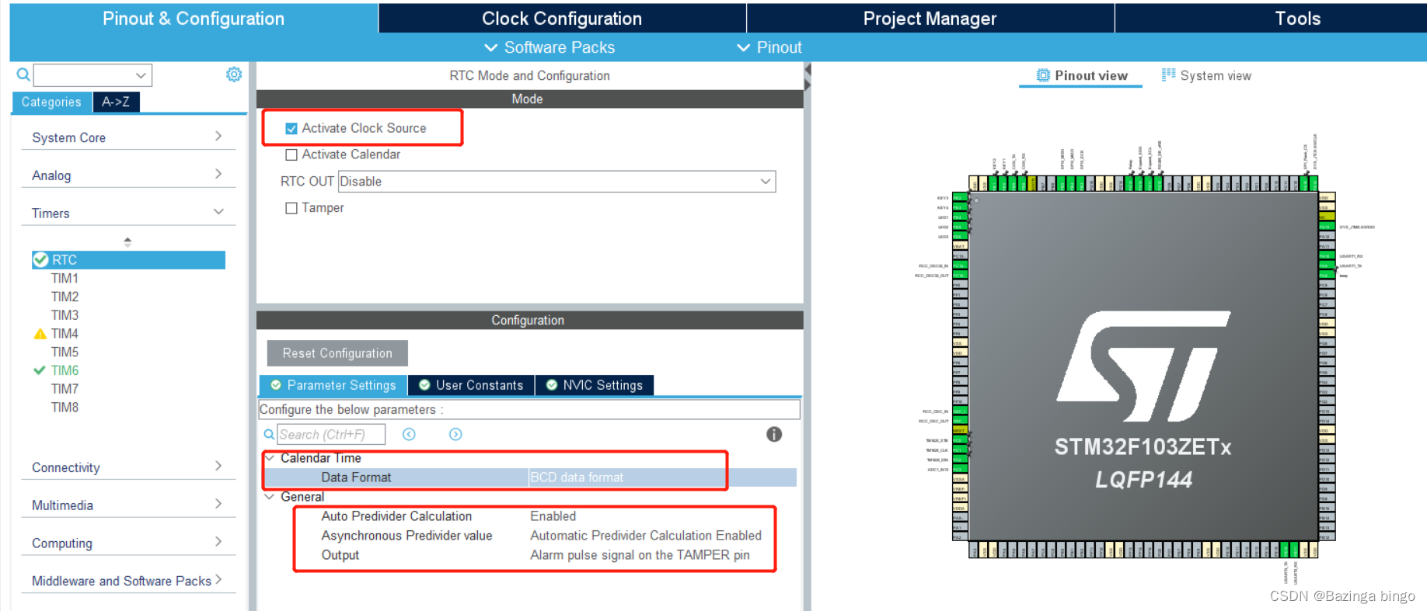Viewport: 1427px width, 611px height.
Task: Select the Categories tab
Action: tap(51, 102)
